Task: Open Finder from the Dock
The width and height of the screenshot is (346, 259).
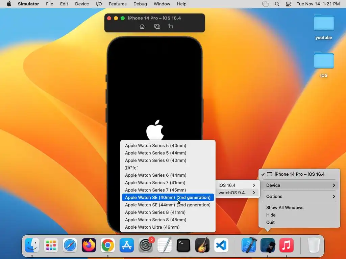Action: (x=32, y=245)
